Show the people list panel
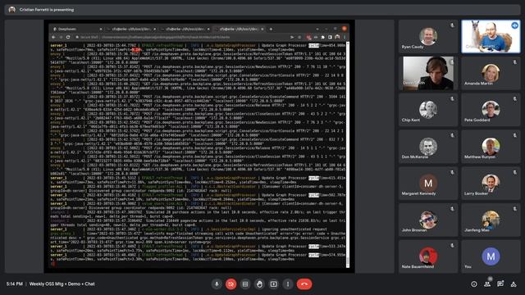525x295 pixels. pos(487,284)
